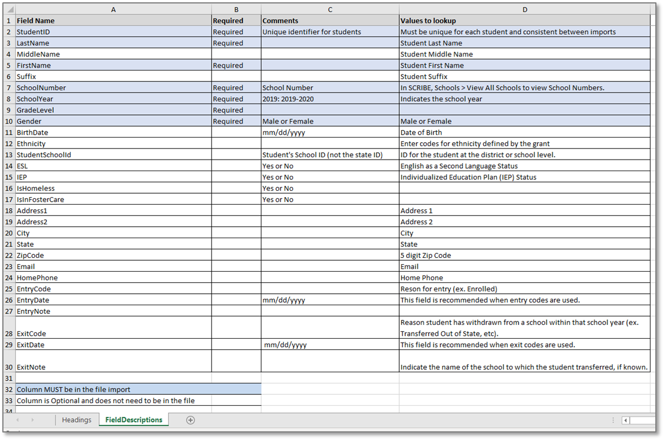This screenshot has height=440, width=664.
Task: Select the 'Gender' cell
Action: 114,121
